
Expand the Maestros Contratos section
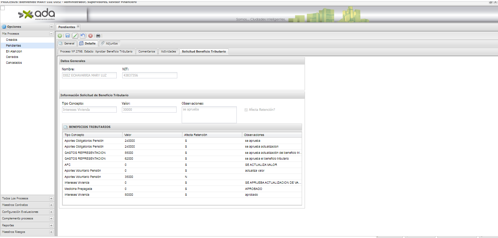[51, 205]
